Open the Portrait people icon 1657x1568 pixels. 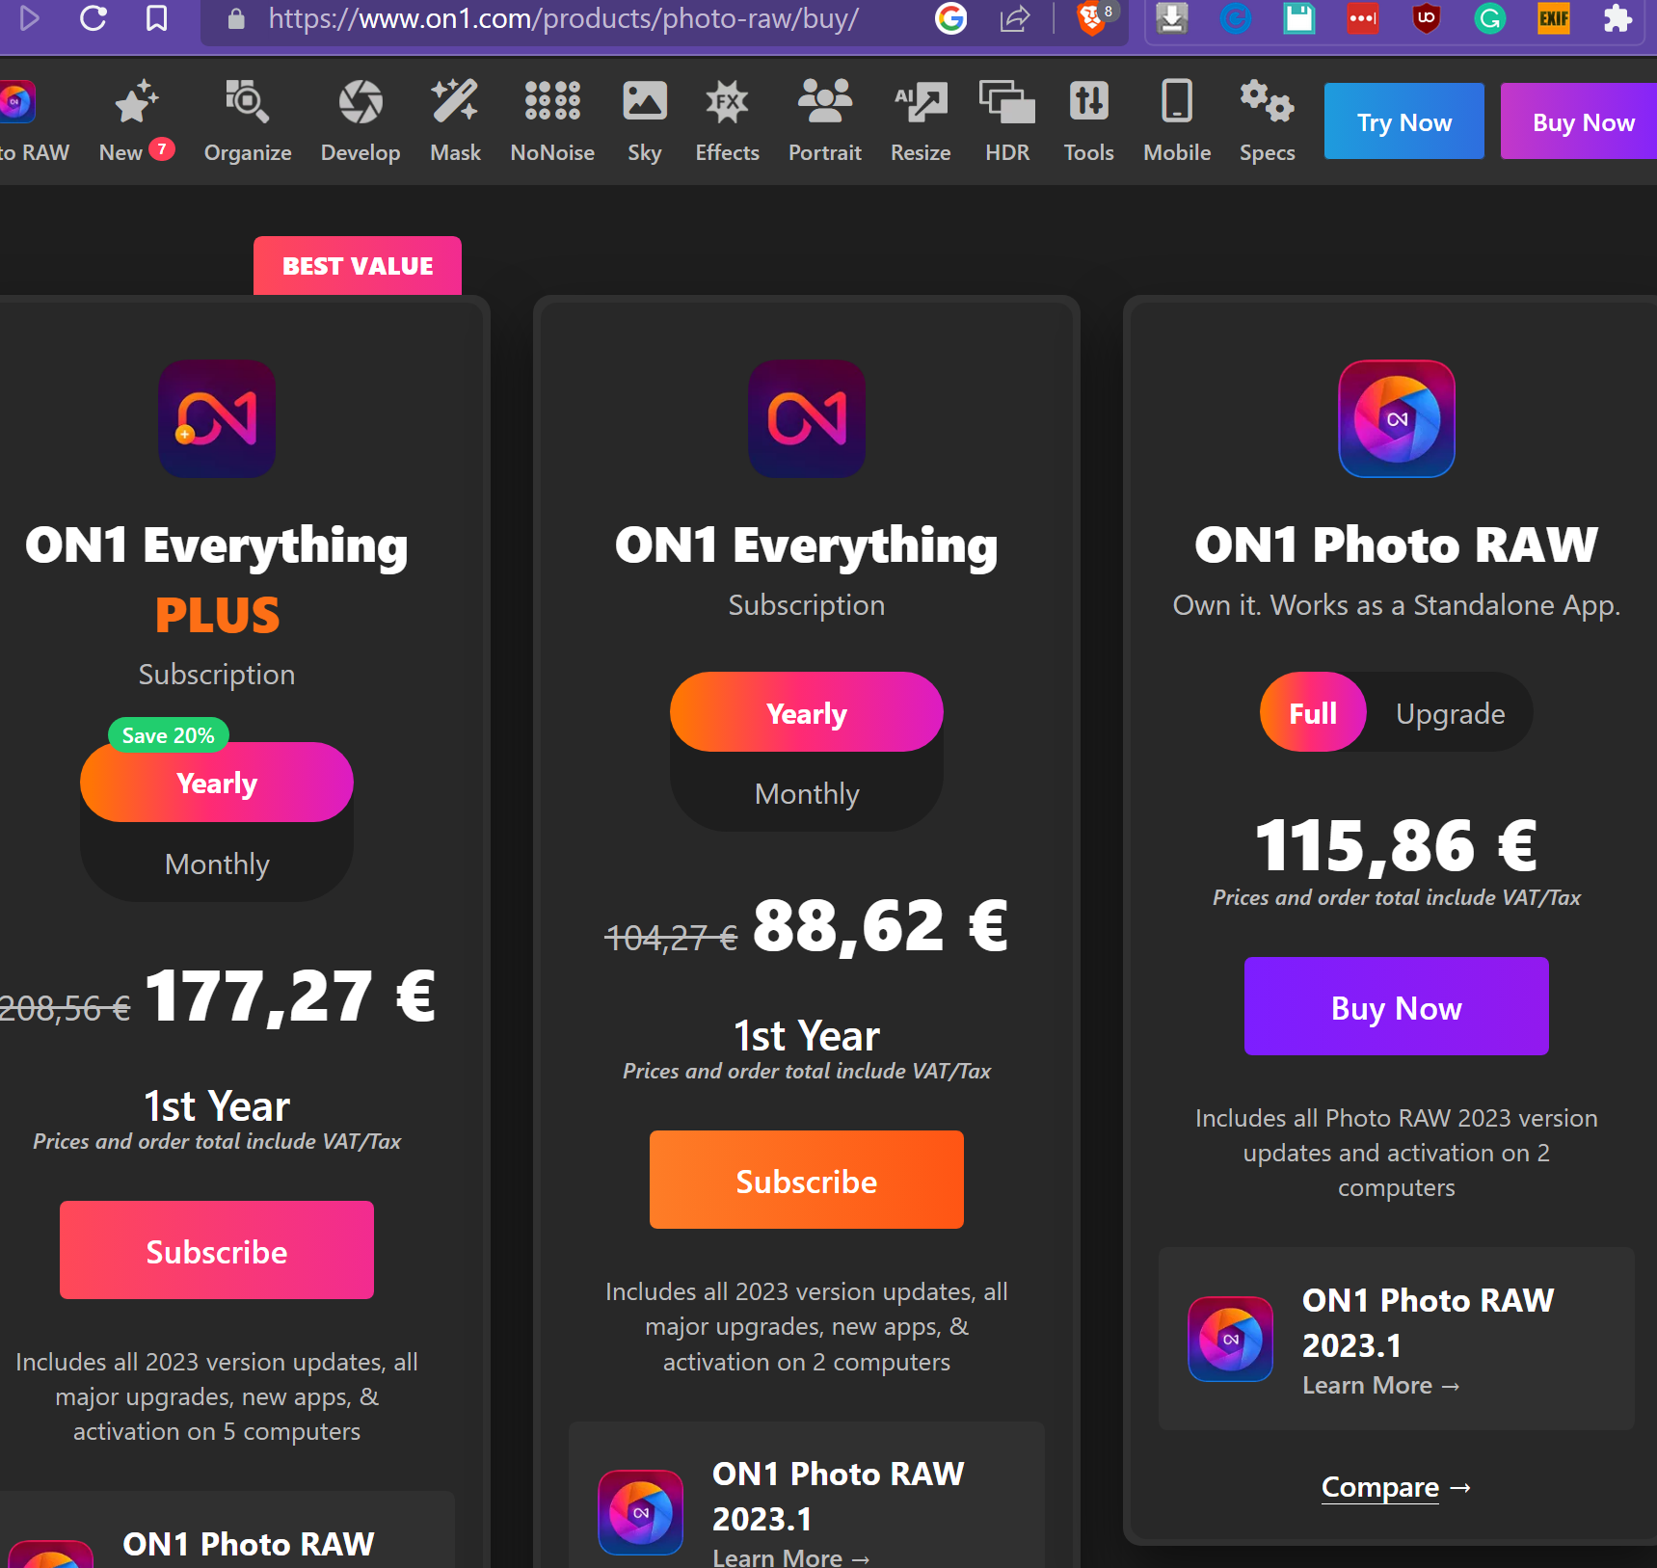point(824,102)
